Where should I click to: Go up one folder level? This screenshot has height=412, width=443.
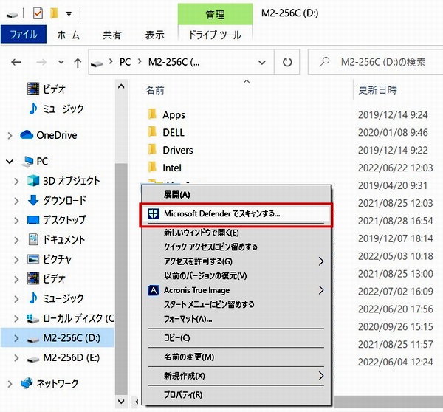coord(78,63)
